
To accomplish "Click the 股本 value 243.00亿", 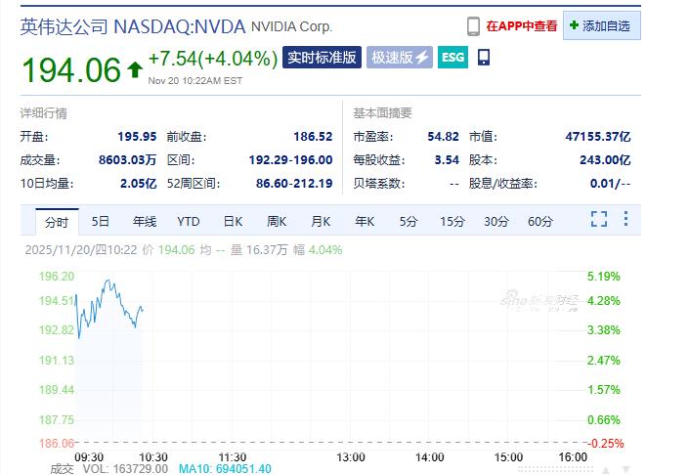I will [605, 160].
